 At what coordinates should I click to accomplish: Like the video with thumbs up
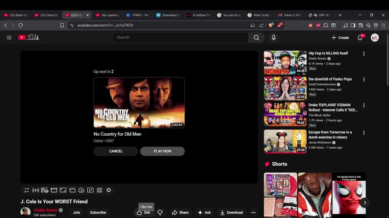[x=143, y=213]
